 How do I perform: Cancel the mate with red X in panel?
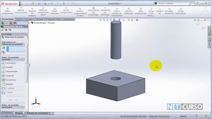(6, 30)
